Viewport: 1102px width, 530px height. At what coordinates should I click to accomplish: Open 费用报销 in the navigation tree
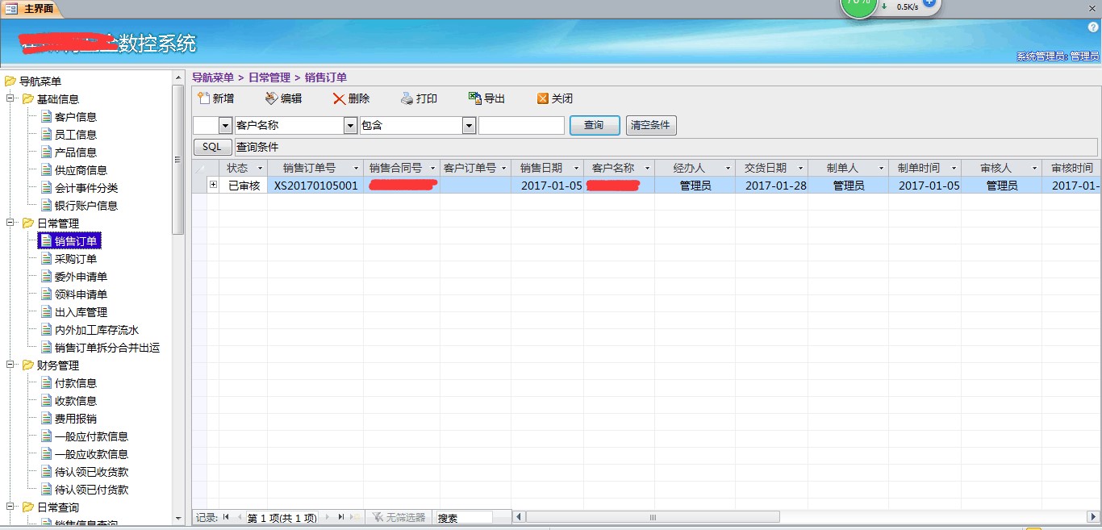pyautogui.click(x=76, y=419)
